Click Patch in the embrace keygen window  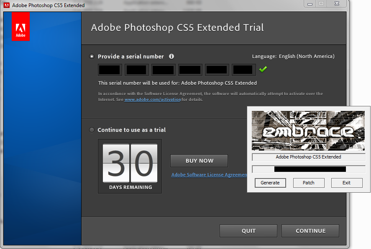[x=309, y=183]
